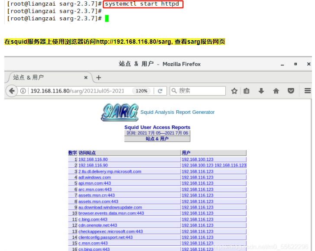Open au.download.windowsupdate.com site link
This screenshot has height=251, width=315.
pyautogui.click(x=110, y=207)
